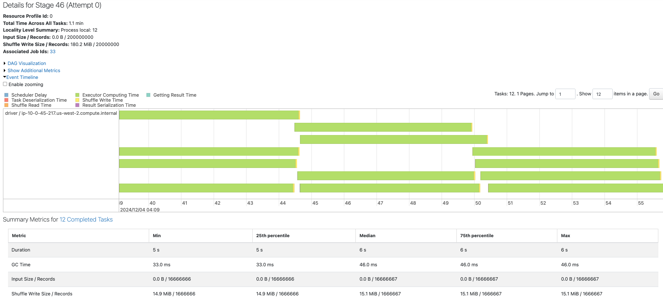Click the Locality Level Summary line
This screenshot has height=303, width=663.
[x=50, y=30]
